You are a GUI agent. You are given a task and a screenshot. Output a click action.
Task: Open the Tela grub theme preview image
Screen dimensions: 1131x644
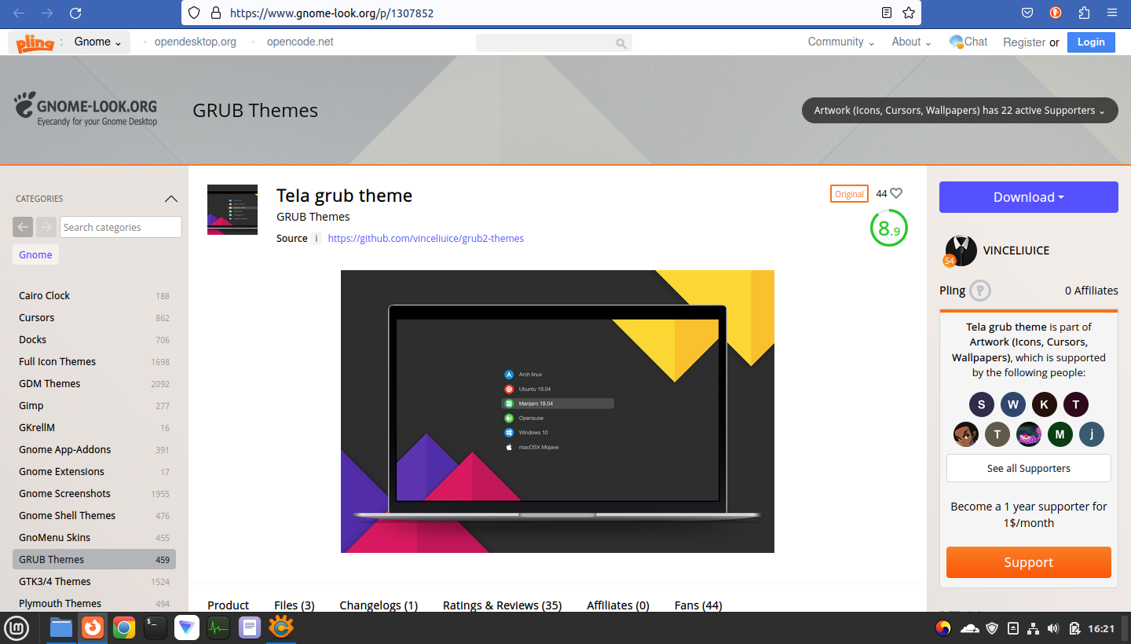(558, 412)
